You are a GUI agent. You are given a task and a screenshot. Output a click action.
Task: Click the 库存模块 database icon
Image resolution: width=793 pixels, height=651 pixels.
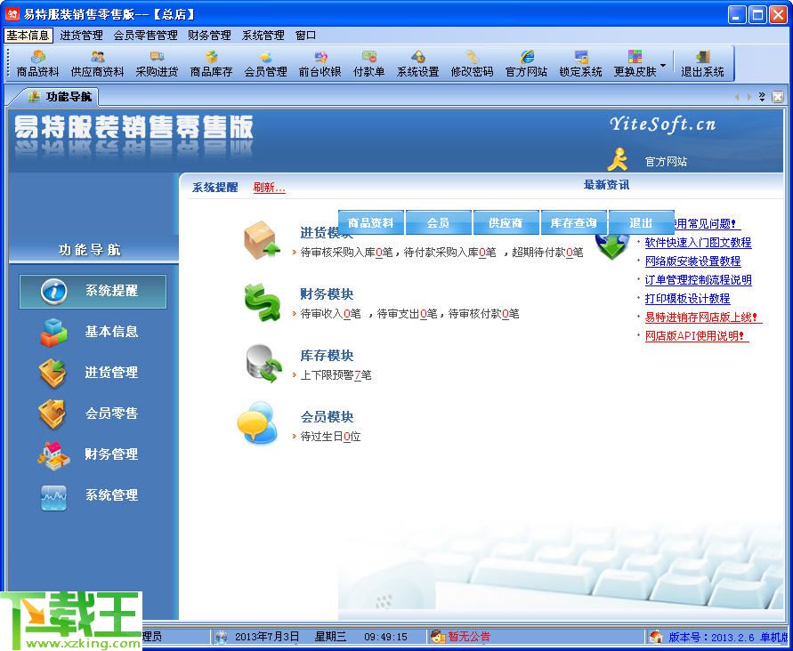263,363
